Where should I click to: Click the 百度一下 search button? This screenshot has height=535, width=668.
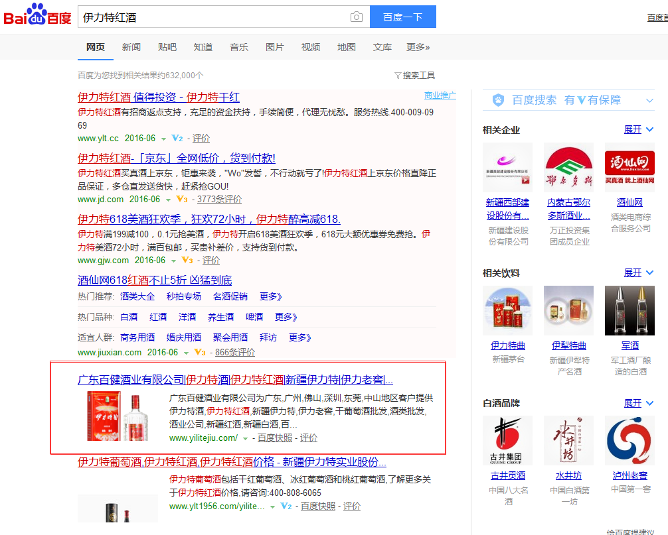coord(402,17)
